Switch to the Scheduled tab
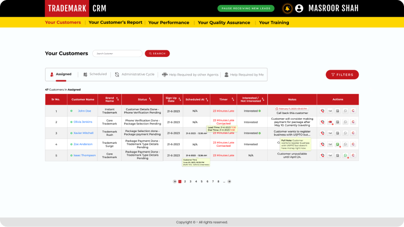 click(95, 75)
